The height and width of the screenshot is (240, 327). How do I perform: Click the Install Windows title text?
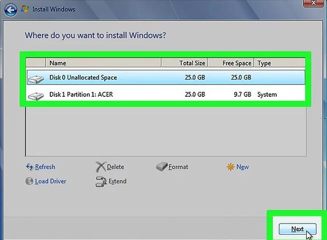54,9
